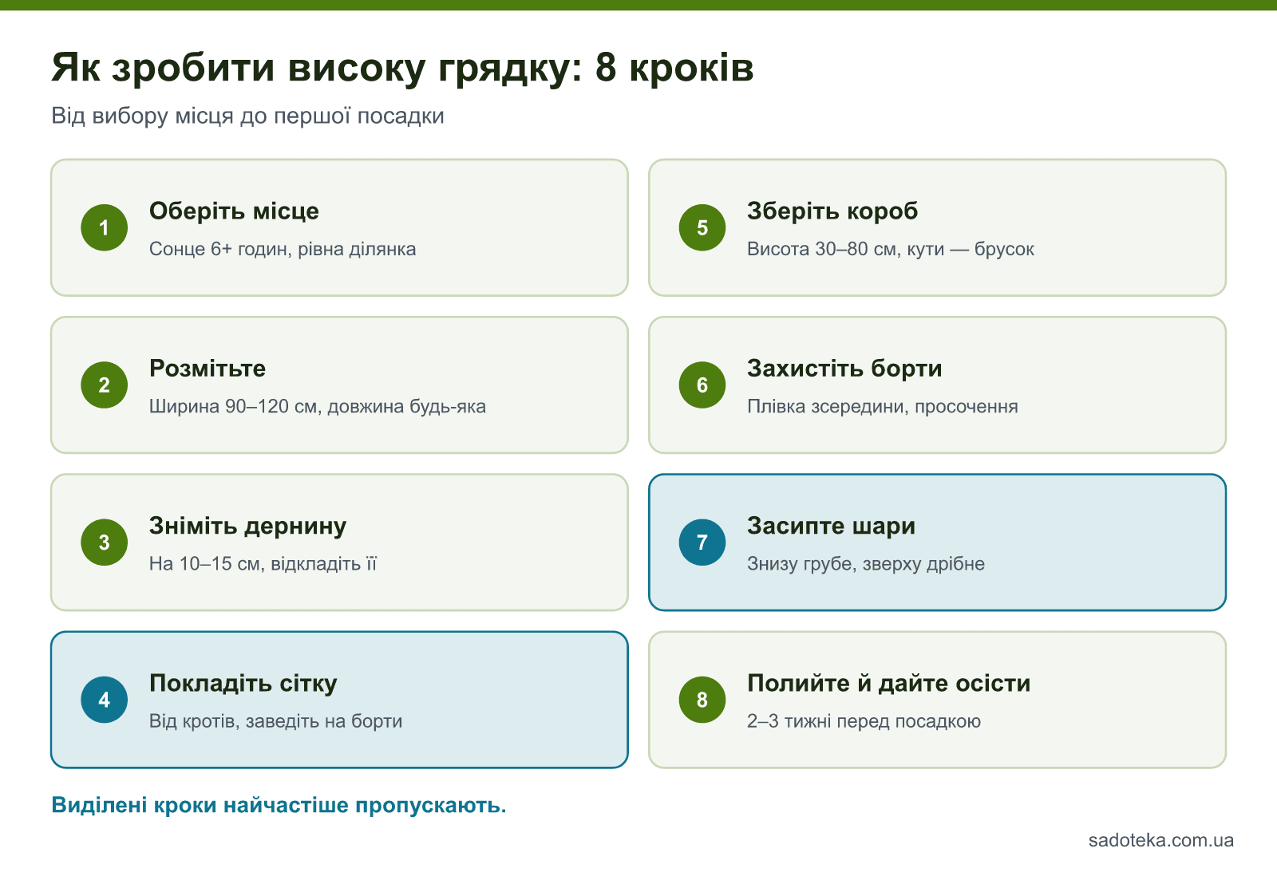Select the 'Розмітьте' step heading
The height and width of the screenshot is (872, 1277).
pos(208,368)
